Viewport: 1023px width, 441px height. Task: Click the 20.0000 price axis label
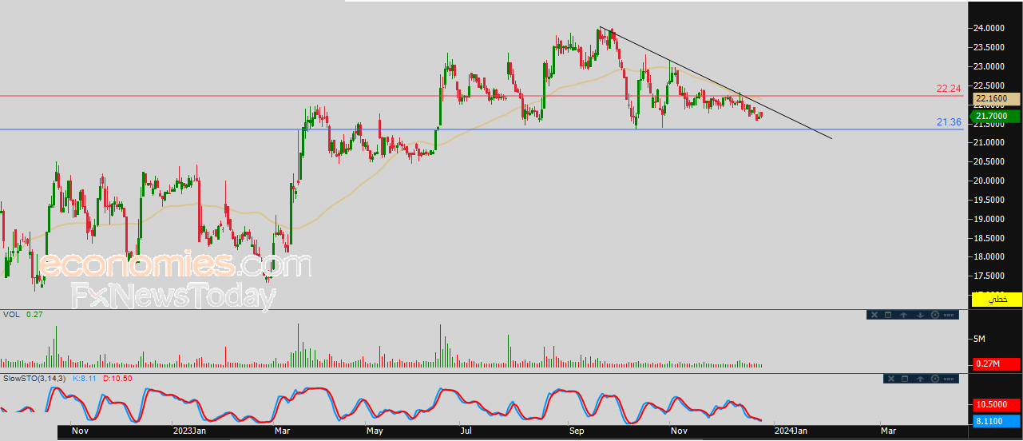(x=989, y=181)
